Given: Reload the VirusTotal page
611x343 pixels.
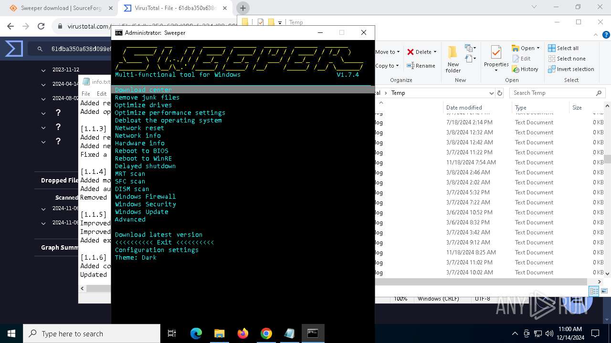Looking at the screenshot, I should pos(41,26).
